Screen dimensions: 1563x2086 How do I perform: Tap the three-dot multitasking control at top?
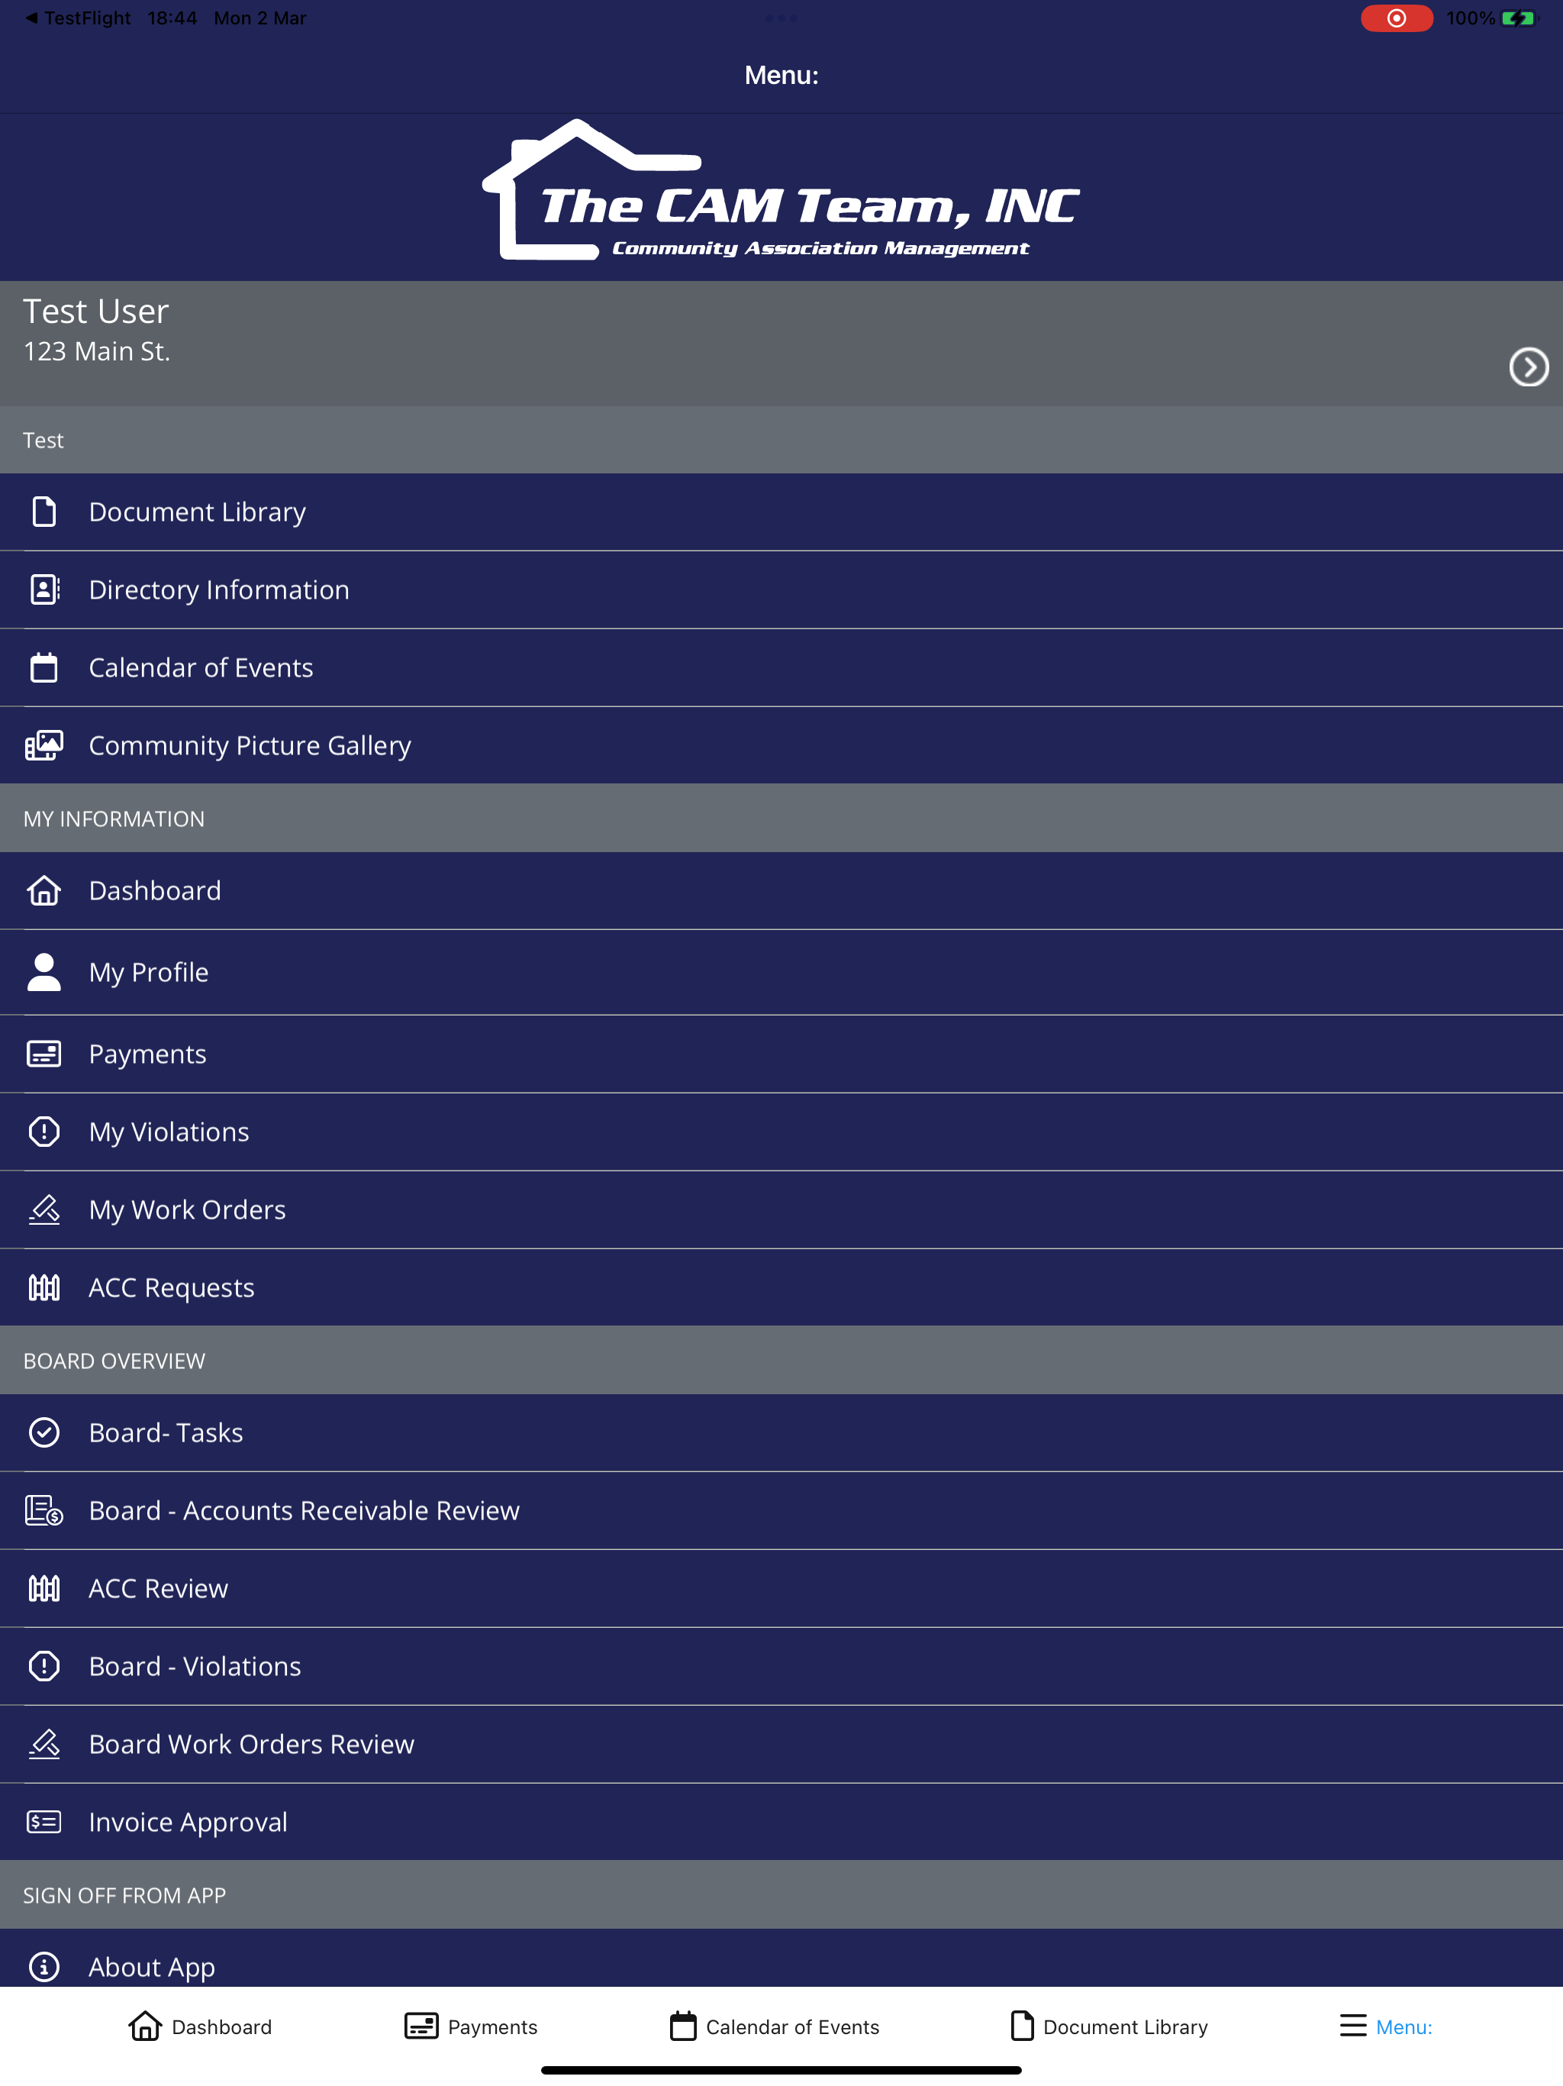click(x=781, y=18)
